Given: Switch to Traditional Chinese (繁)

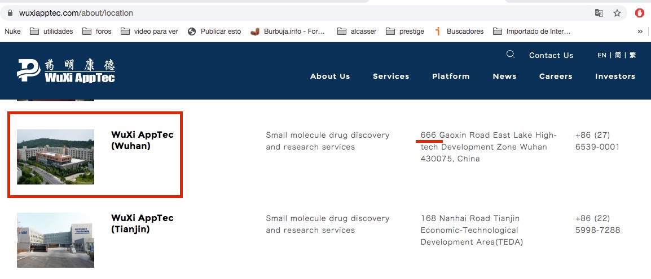Looking at the screenshot, I should click(x=632, y=55).
